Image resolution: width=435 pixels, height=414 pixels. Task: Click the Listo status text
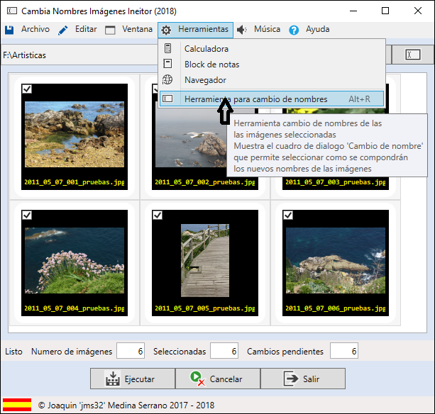13,352
